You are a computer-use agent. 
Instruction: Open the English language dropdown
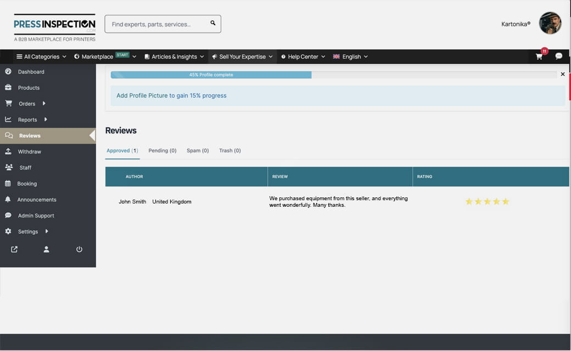pos(350,56)
